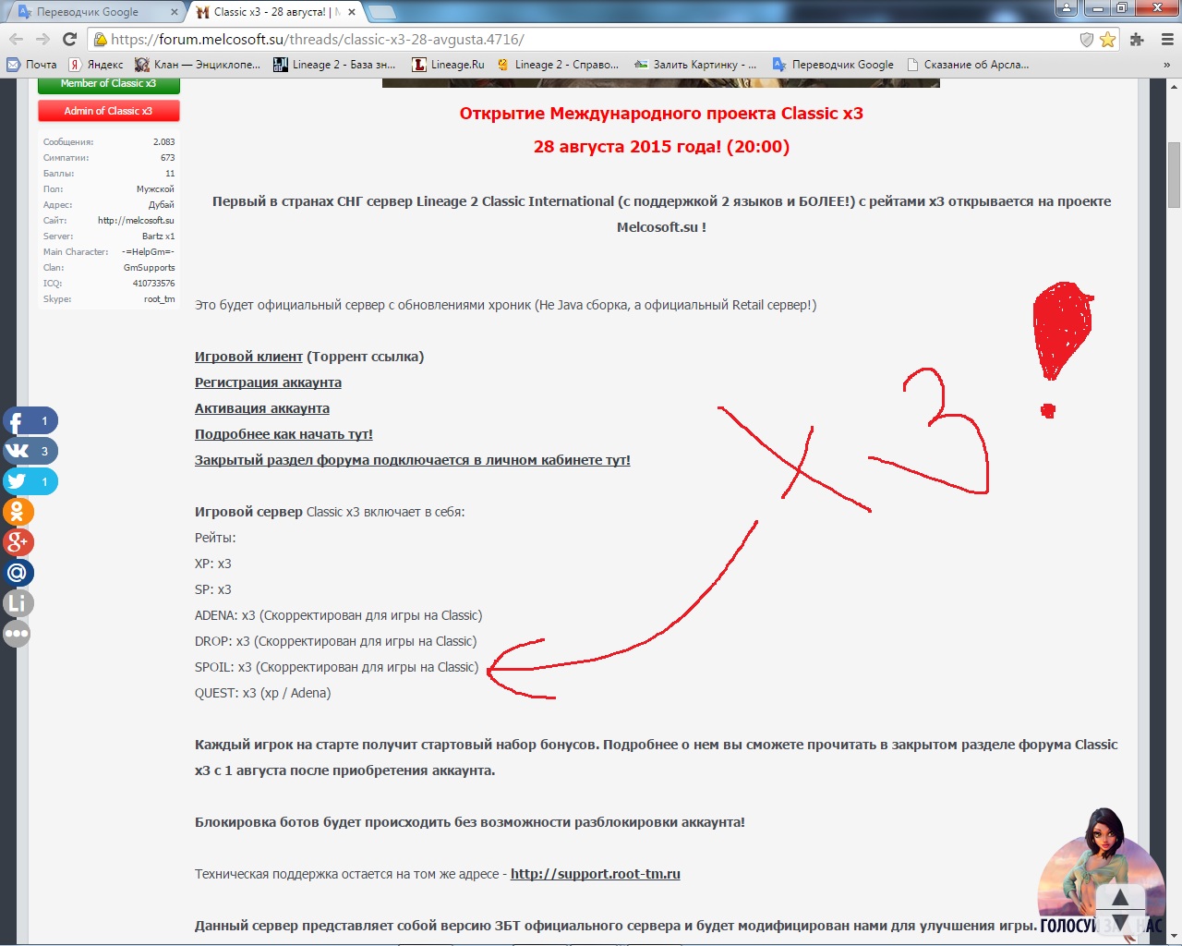Click the SPOIL: x3 rate line
Screen dimensions: 1182x946
(337, 667)
